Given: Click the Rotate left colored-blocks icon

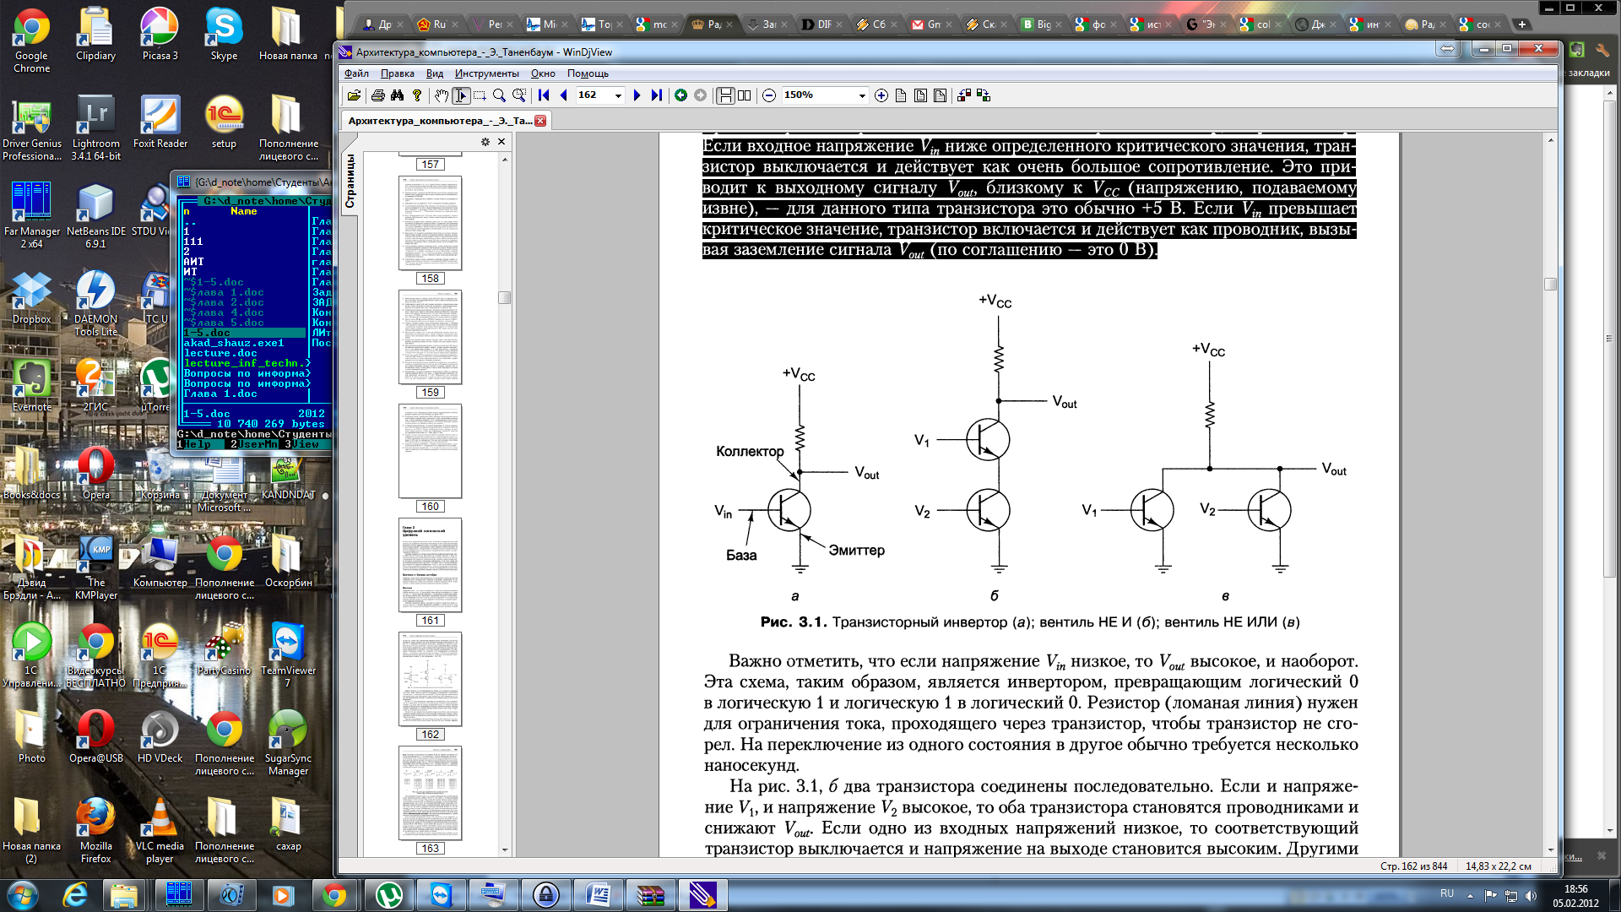Looking at the screenshot, I should coord(963,95).
